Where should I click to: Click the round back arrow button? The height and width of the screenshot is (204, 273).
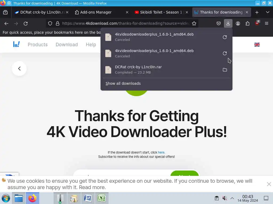coord(19,69)
